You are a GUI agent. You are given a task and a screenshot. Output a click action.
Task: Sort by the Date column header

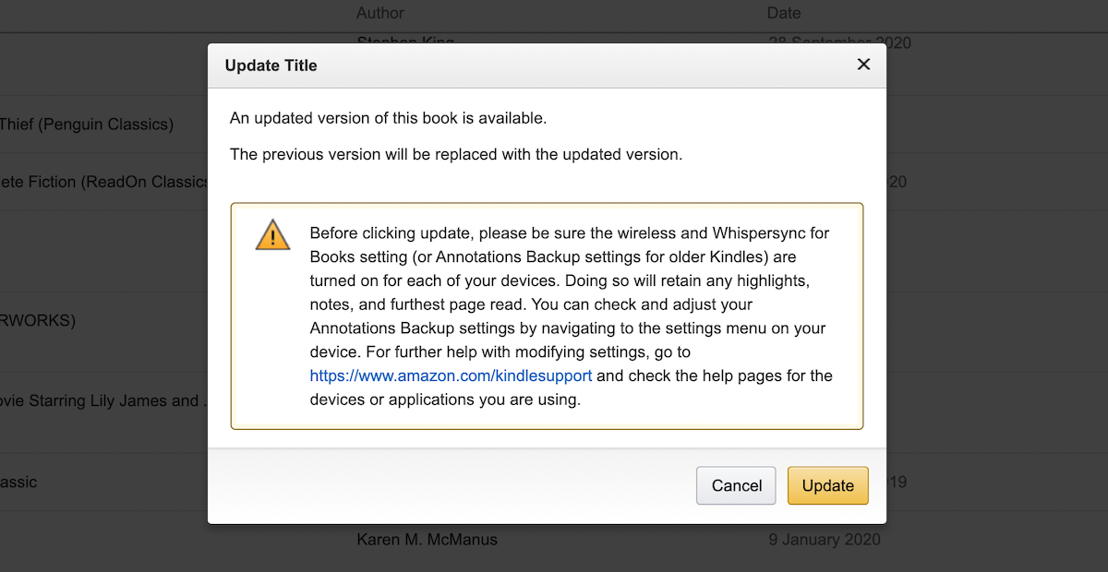point(784,13)
